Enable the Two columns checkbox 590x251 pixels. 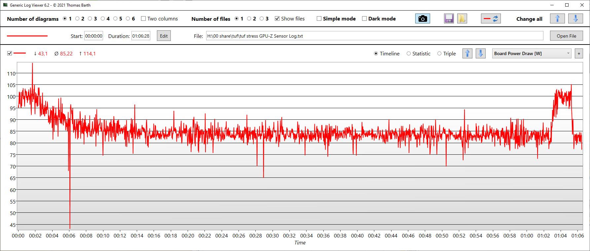(x=143, y=19)
